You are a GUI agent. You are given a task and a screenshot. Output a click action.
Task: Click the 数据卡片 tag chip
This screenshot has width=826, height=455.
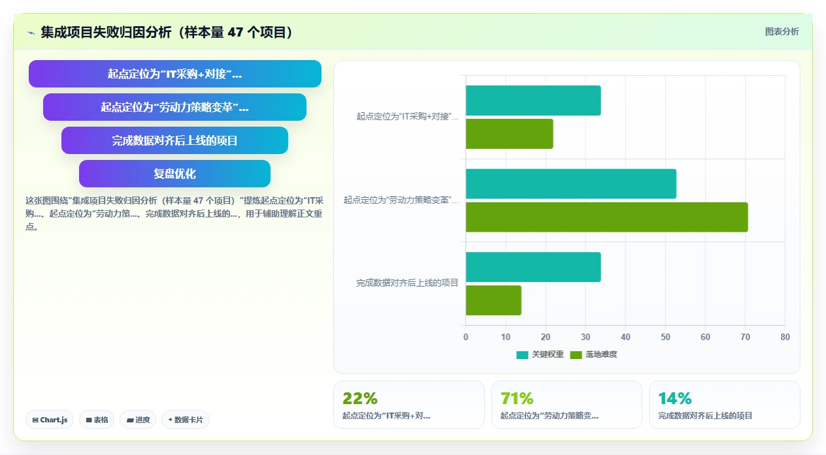pos(185,420)
